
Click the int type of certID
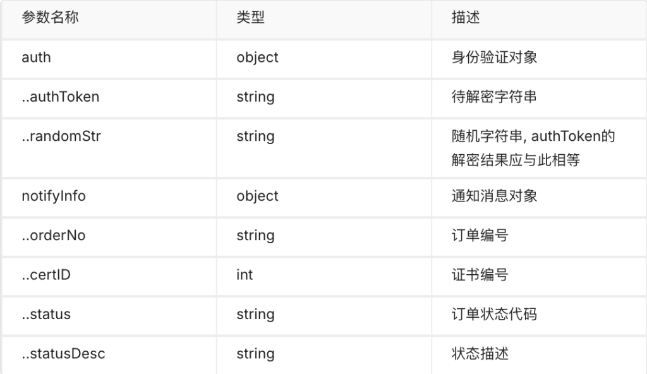[x=245, y=275]
